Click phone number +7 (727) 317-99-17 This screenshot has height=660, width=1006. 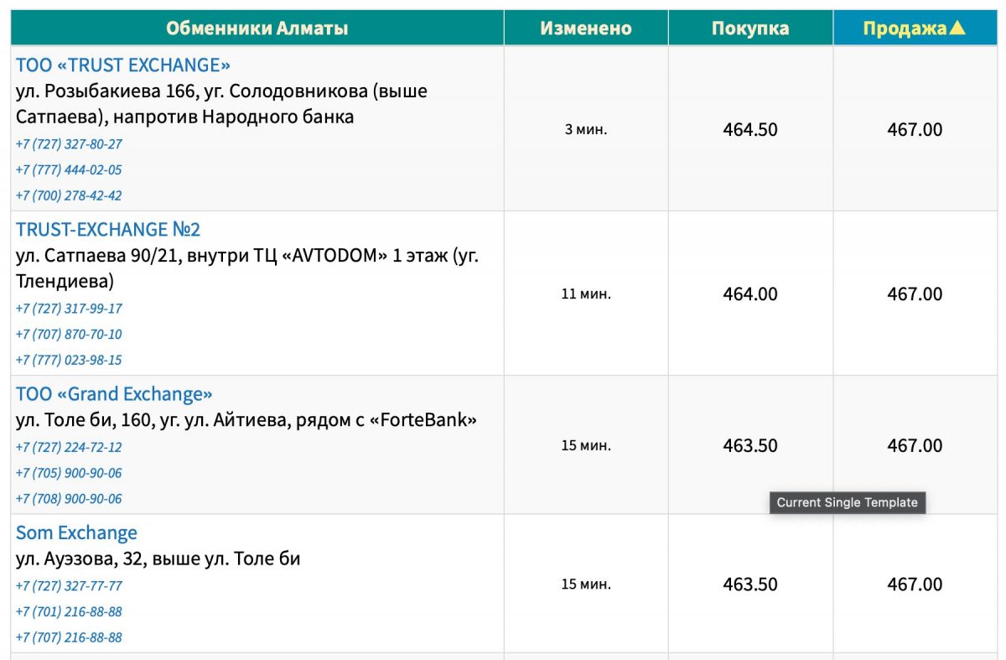(69, 309)
